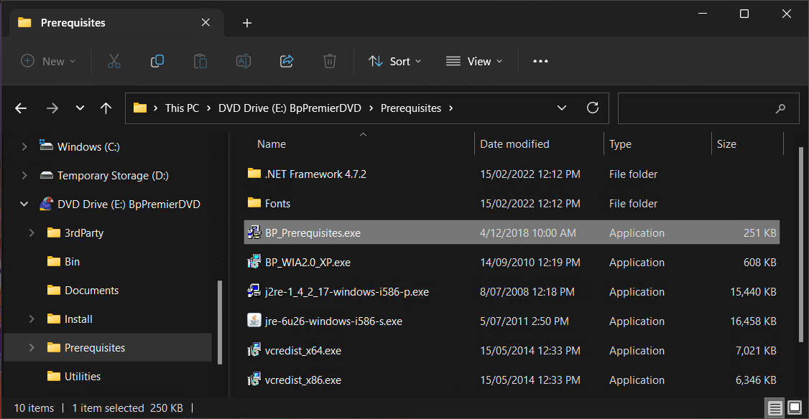Switch to details view layout button

click(775, 408)
